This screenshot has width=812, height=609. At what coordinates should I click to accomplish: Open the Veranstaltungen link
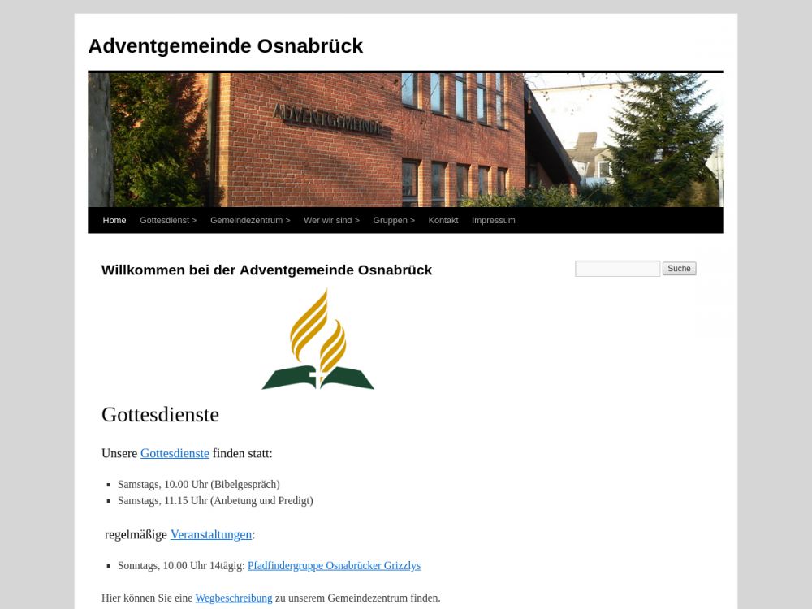click(211, 534)
